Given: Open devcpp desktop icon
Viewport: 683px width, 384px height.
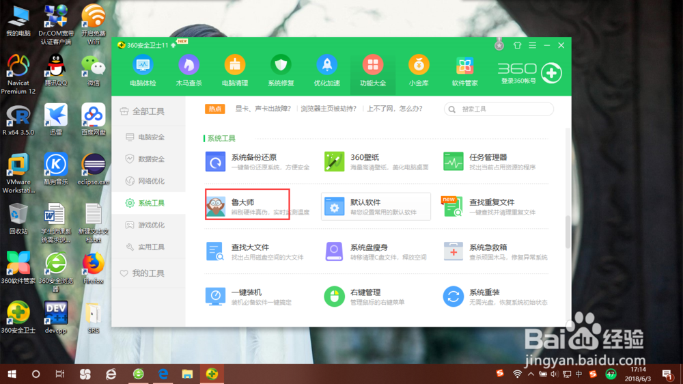Looking at the screenshot, I should (56, 318).
